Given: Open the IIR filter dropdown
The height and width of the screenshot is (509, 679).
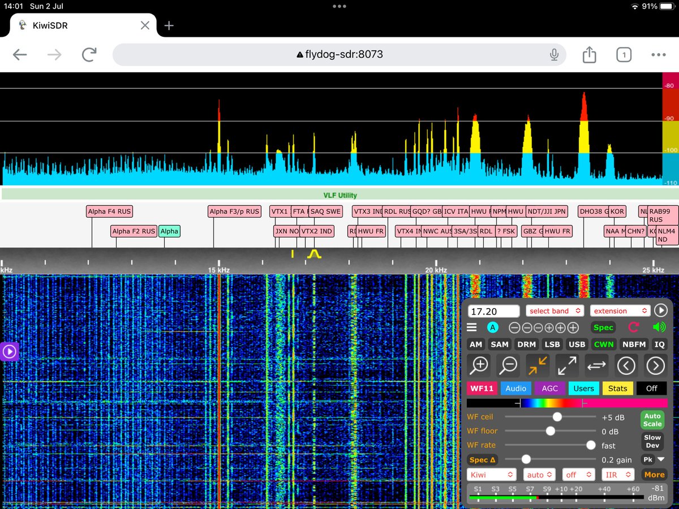Looking at the screenshot, I should 617,475.
